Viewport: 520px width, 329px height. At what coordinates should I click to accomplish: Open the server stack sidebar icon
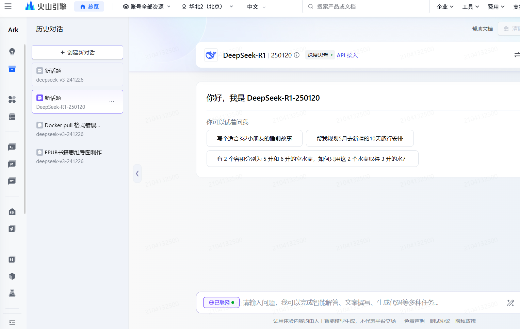click(12, 117)
